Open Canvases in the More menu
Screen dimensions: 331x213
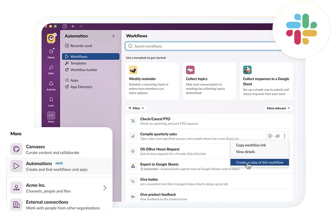click(60, 149)
